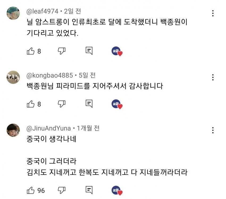Open @kongbao4885 profile avatar
This screenshot has height=199, width=226.
13,77
